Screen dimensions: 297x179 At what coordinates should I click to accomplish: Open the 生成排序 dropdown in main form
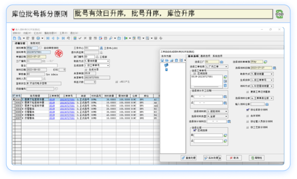(x=108, y=65)
